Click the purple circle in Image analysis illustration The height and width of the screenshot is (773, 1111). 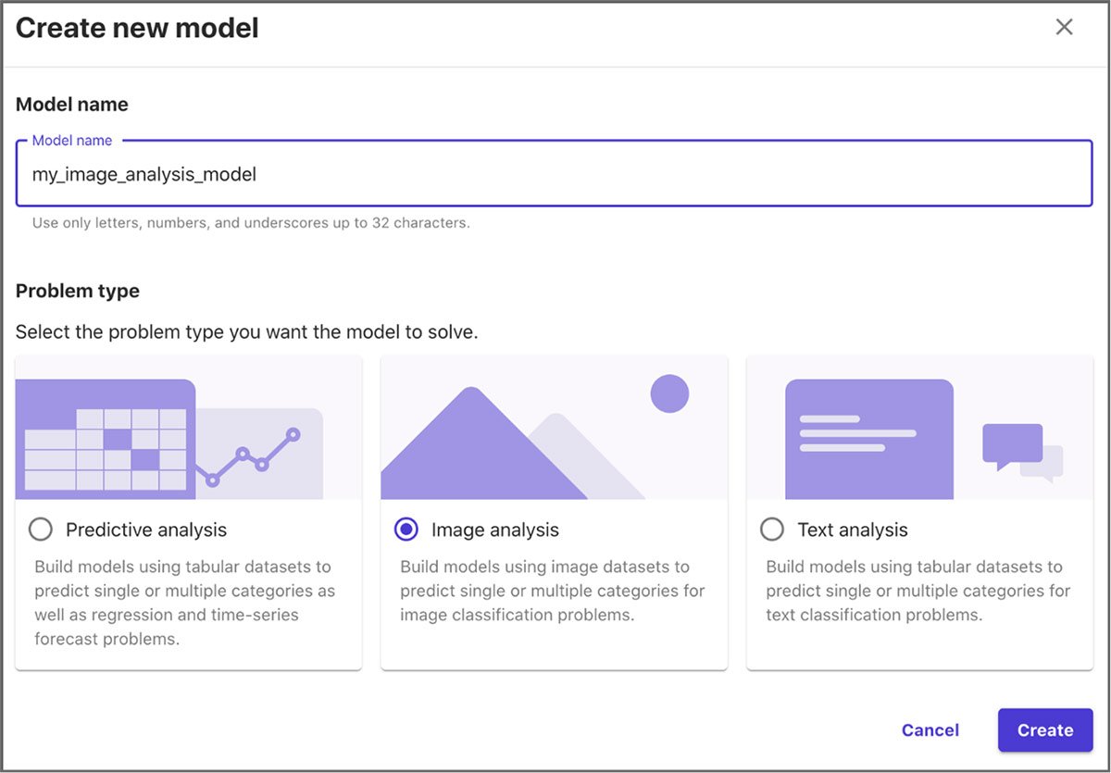668,393
